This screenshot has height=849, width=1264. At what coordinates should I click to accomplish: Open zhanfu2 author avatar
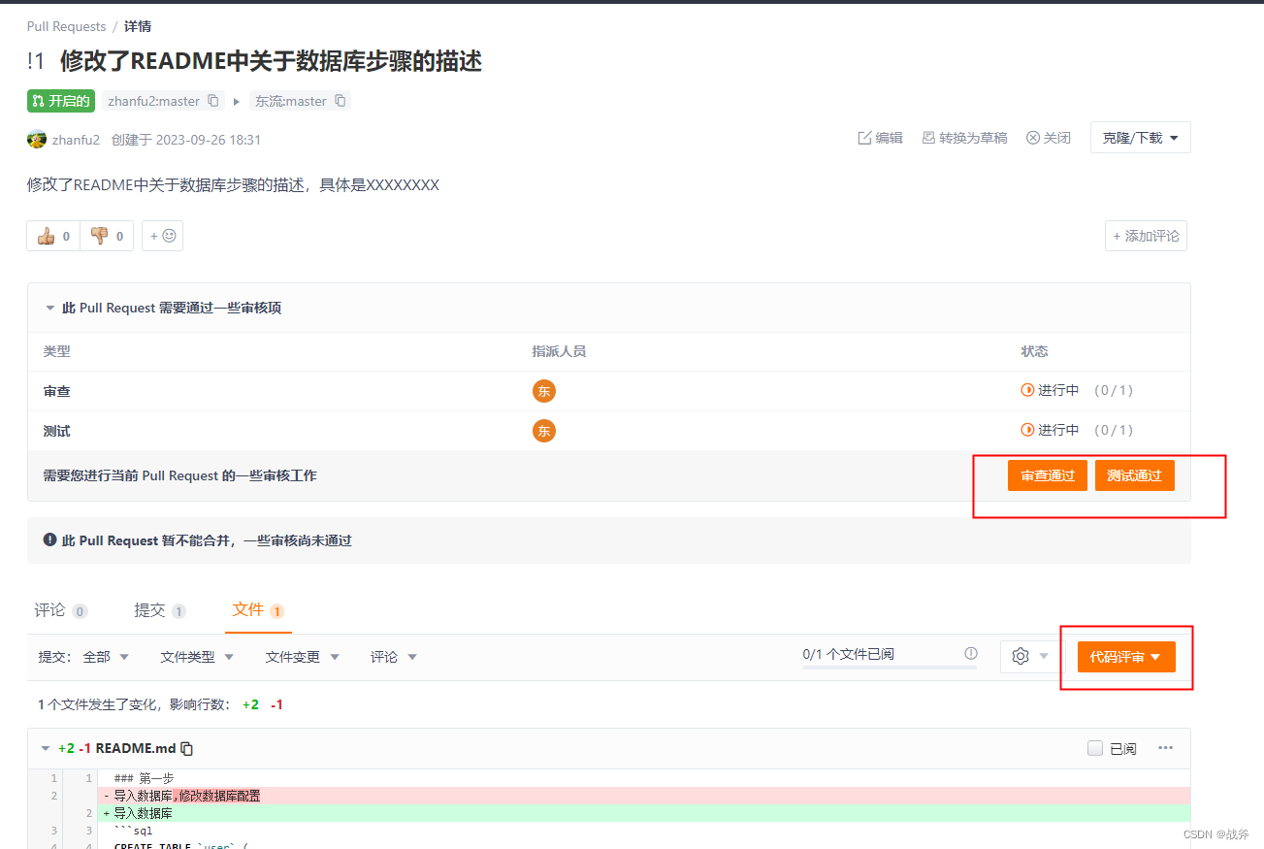click(x=37, y=139)
